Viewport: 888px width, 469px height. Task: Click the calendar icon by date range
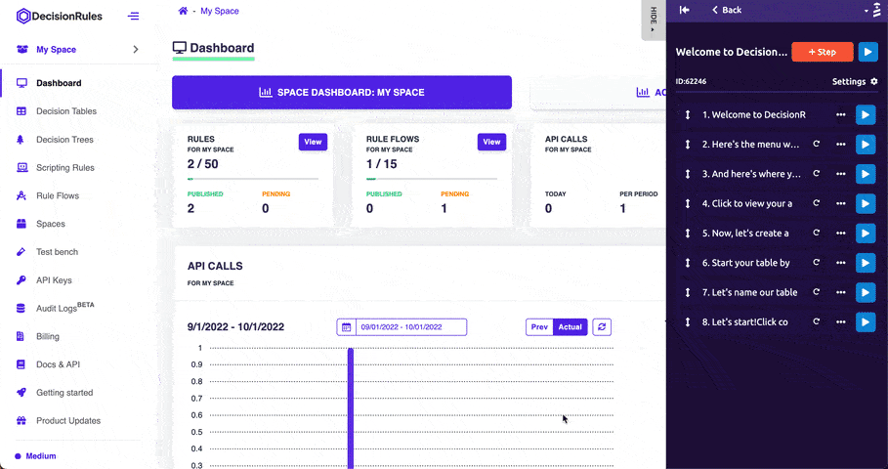tap(346, 326)
